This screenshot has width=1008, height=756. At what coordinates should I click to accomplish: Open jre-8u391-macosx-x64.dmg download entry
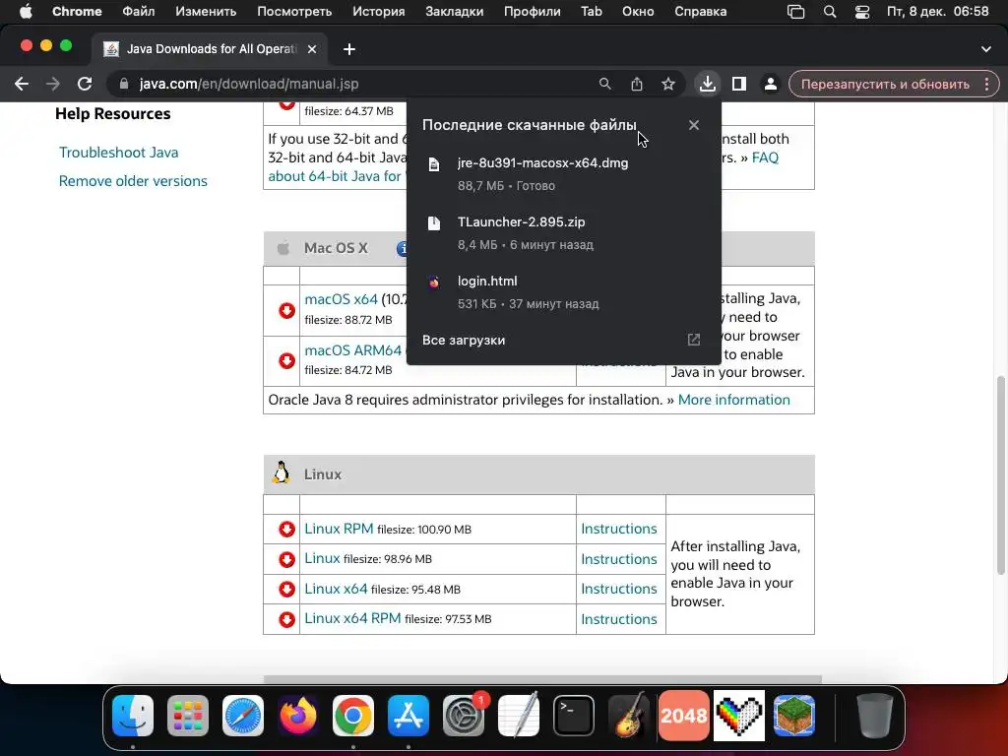click(x=564, y=173)
